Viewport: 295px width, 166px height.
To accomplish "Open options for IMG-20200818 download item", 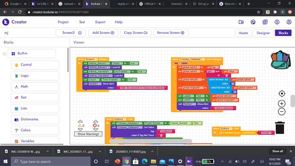I will click(47, 151).
